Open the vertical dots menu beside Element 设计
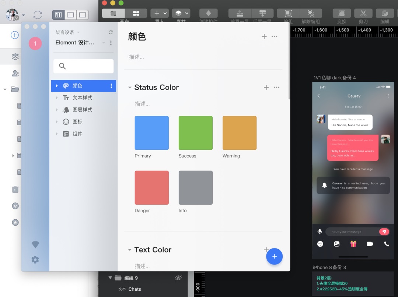 (111, 43)
